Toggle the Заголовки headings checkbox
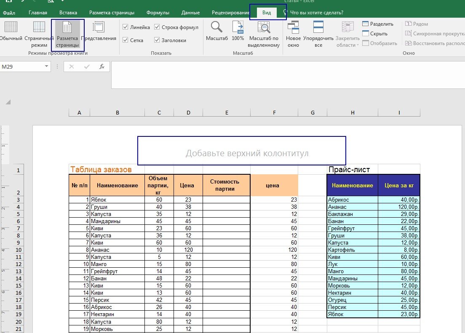 157,40
